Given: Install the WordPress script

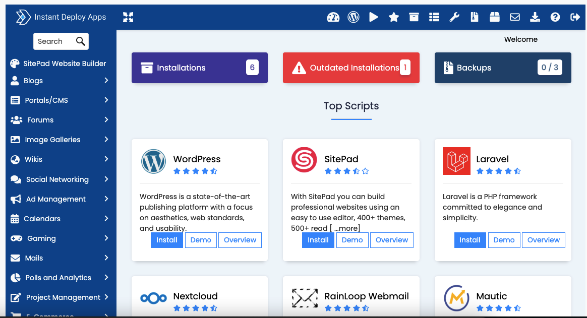Looking at the screenshot, I should pyautogui.click(x=167, y=240).
